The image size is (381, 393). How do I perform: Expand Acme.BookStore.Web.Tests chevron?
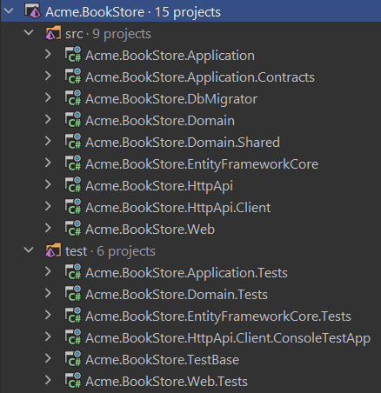pyautogui.click(x=48, y=381)
